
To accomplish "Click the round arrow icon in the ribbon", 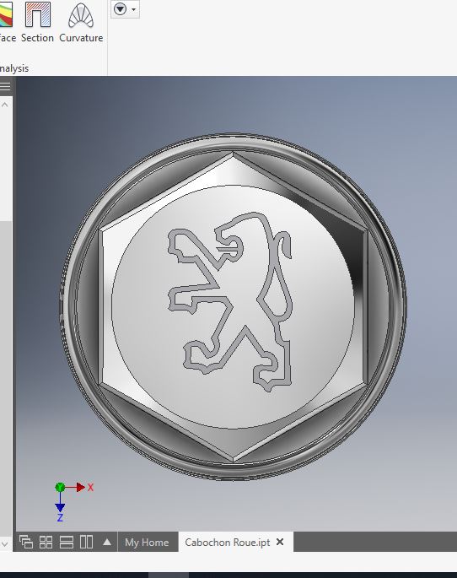I will 120,8.
